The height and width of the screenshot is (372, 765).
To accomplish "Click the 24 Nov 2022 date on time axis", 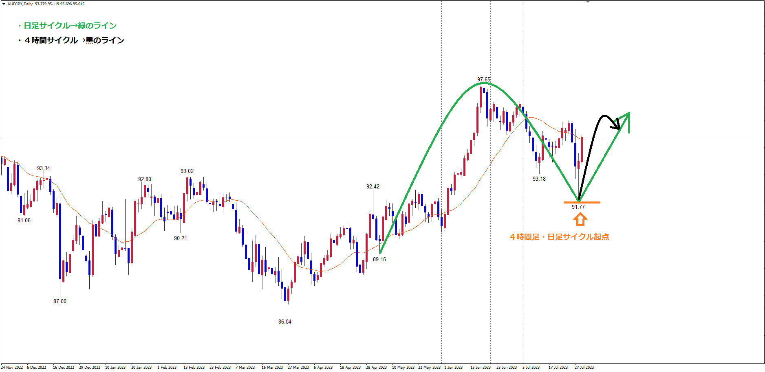I will pos(12,367).
